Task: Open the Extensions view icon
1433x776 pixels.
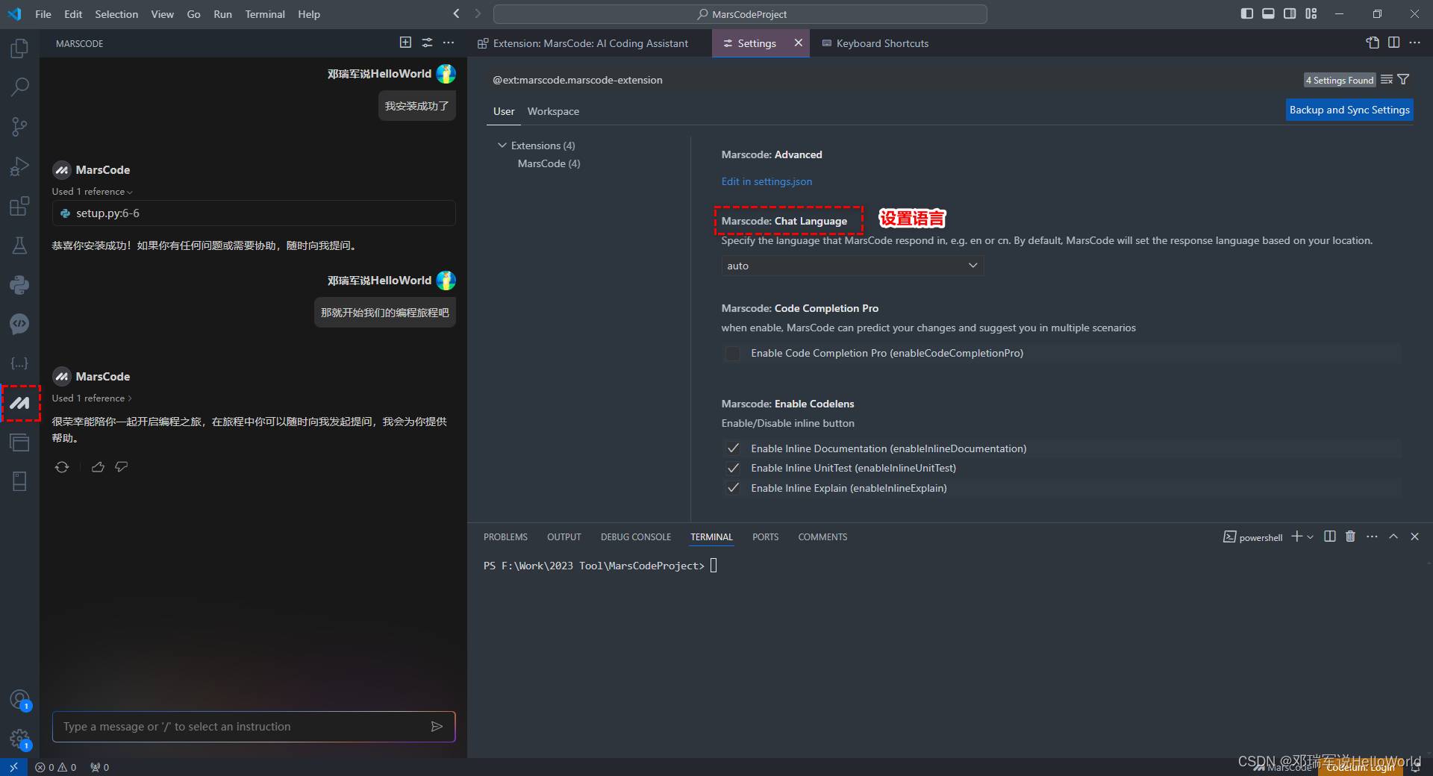Action: click(20, 206)
